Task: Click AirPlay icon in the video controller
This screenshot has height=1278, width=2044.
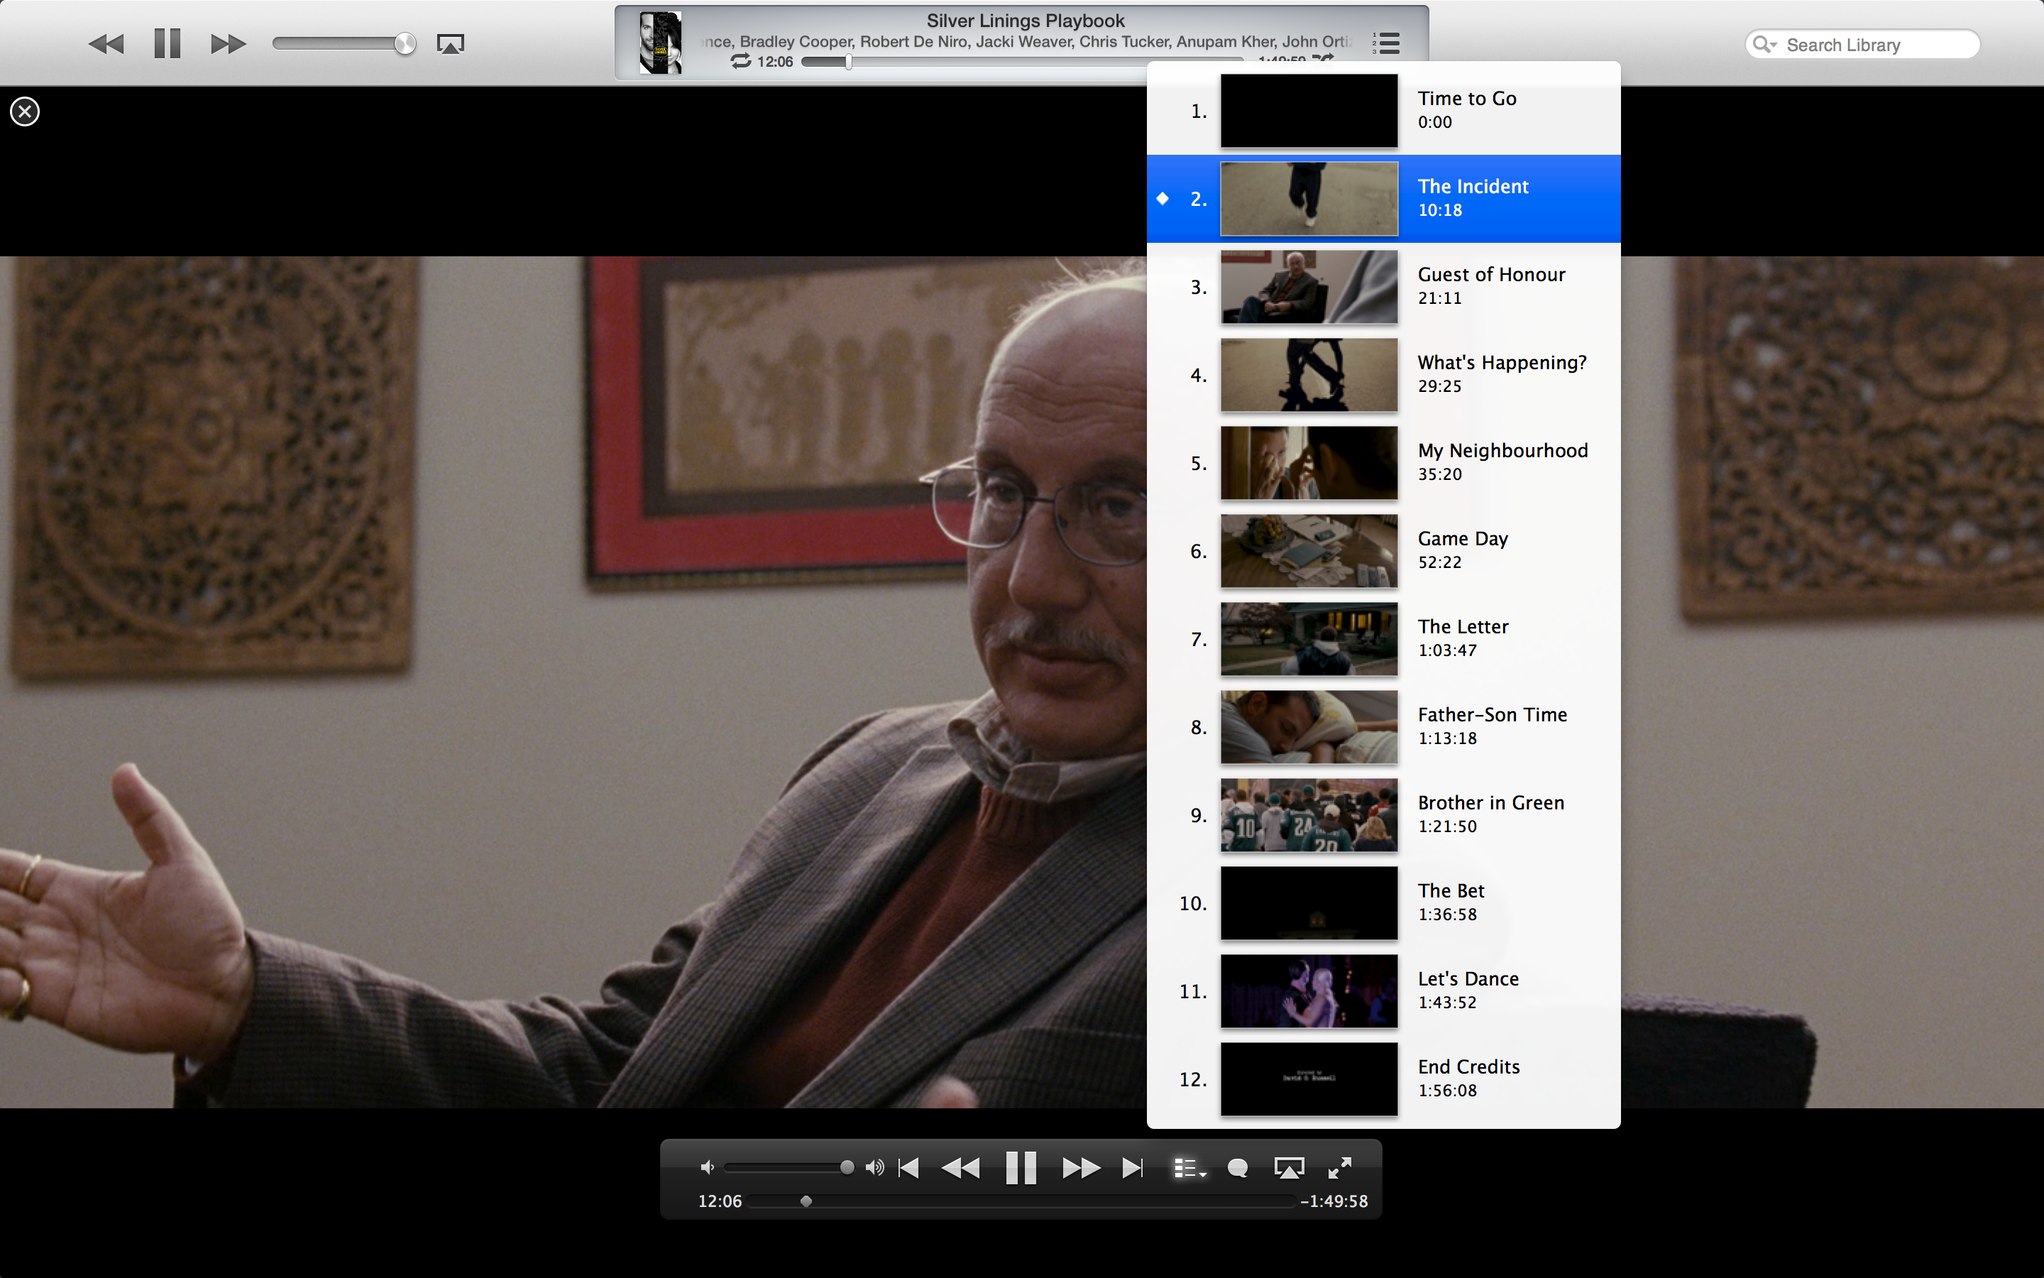Action: coord(1289,1168)
